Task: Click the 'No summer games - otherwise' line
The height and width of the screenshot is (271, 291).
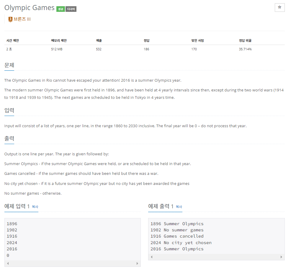Action: pos(33,193)
